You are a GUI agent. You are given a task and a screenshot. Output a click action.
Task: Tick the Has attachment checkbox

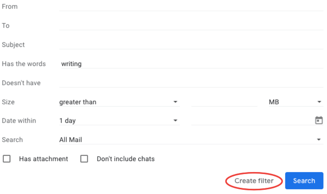pyautogui.click(x=7, y=159)
